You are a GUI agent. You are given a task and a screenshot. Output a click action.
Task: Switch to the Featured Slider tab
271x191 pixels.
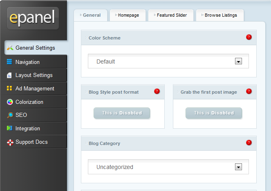[x=171, y=15]
